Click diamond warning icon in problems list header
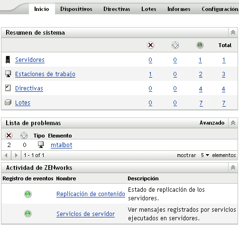239x226 pixels. tap(24, 136)
